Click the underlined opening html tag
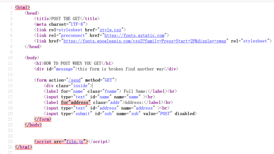Viewport: 274px width, 154px height. click(22, 7)
